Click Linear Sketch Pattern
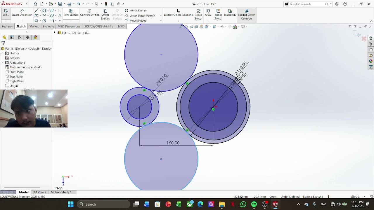The image size is (374, 210). pos(140,15)
